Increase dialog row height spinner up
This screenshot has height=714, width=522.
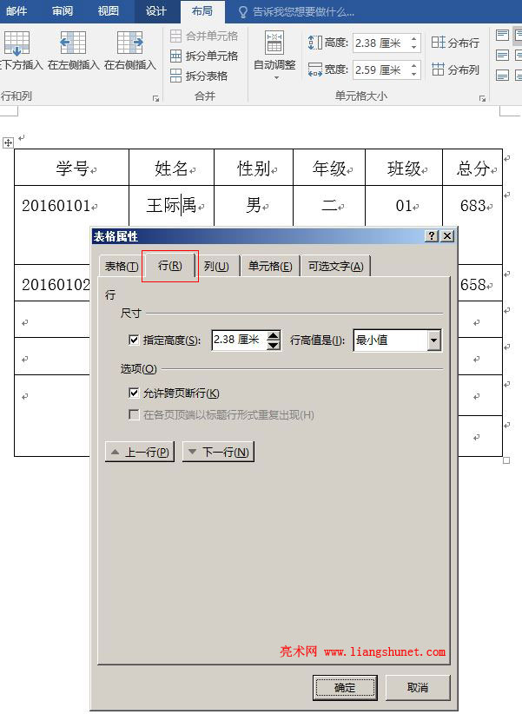tap(274, 335)
